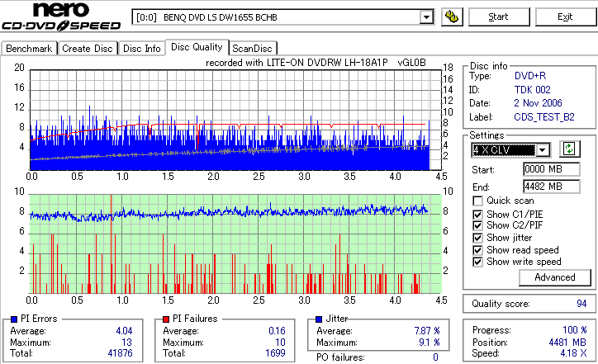Click PI Failures average 0.16
The width and height of the screenshot is (598, 364).
point(277,330)
